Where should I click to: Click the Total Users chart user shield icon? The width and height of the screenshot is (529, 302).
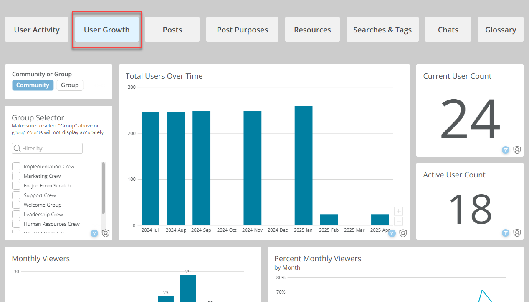(403, 233)
